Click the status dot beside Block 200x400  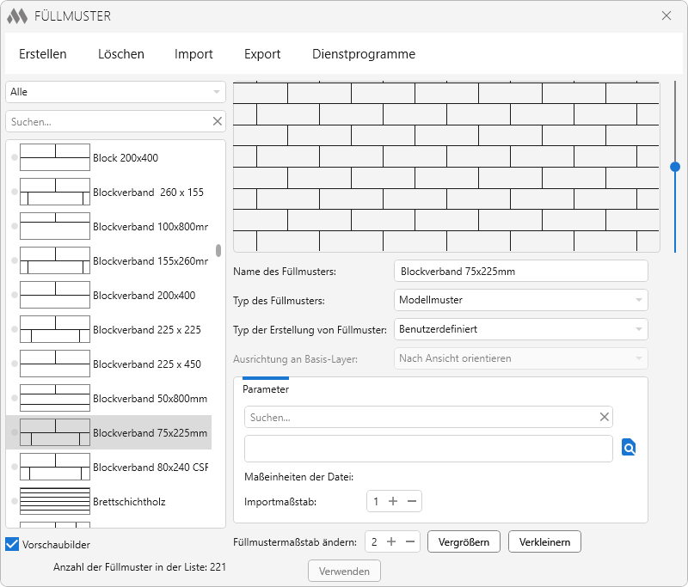pyautogui.click(x=14, y=158)
